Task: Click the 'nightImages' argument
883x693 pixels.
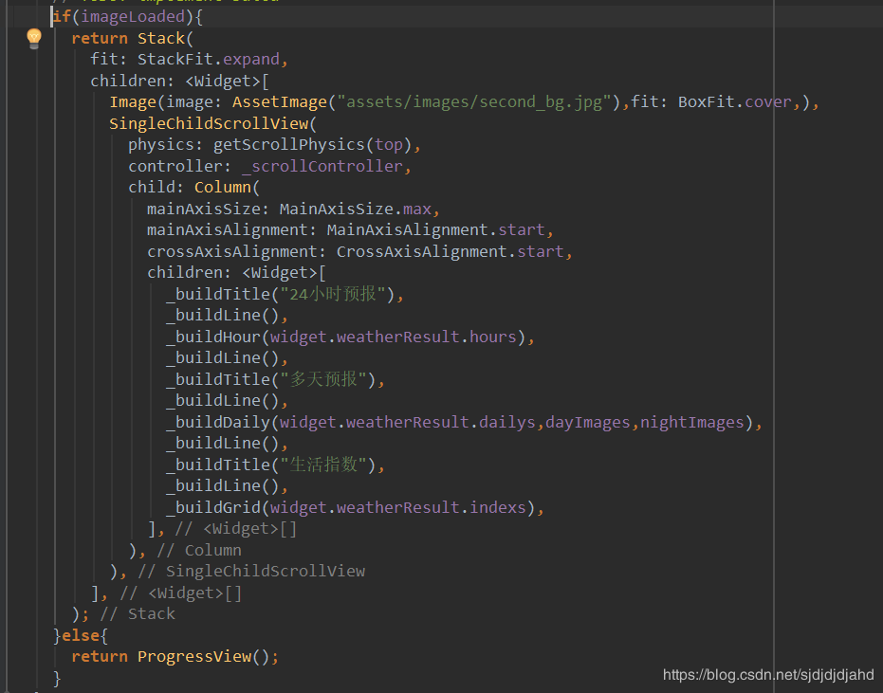Action: tap(692, 422)
